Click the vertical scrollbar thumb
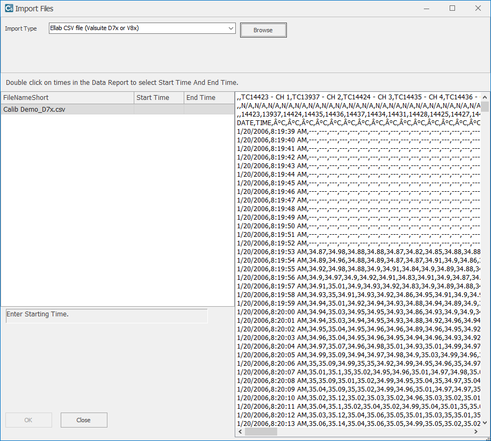The width and height of the screenshot is (491, 441). [x=485, y=106]
